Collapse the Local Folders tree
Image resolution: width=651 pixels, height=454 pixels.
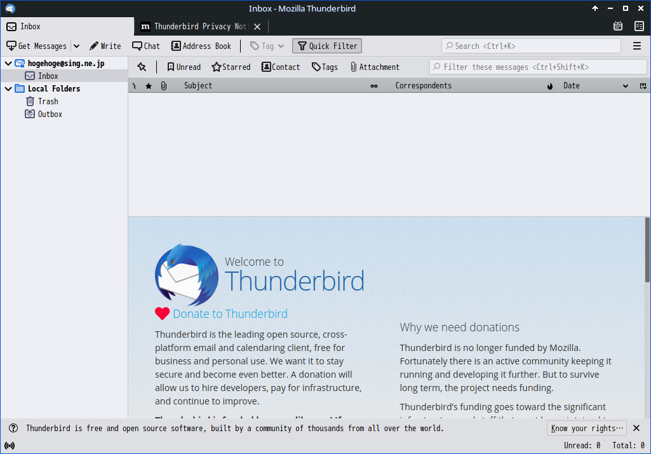point(8,88)
